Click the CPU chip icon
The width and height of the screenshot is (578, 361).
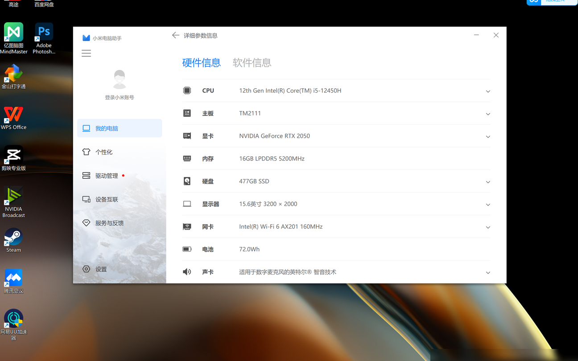(x=187, y=90)
